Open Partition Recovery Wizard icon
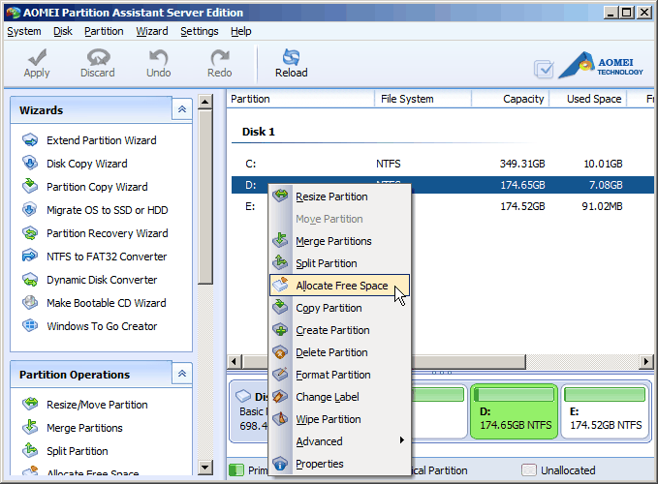The image size is (658, 484). point(30,232)
